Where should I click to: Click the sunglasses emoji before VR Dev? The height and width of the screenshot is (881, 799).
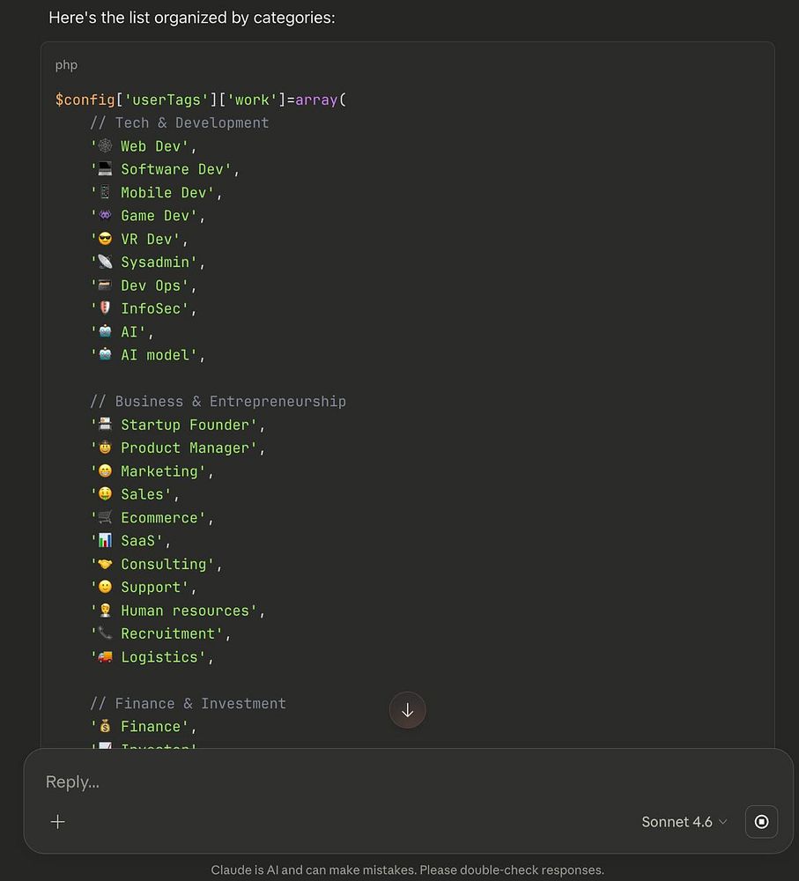pyautogui.click(x=105, y=239)
